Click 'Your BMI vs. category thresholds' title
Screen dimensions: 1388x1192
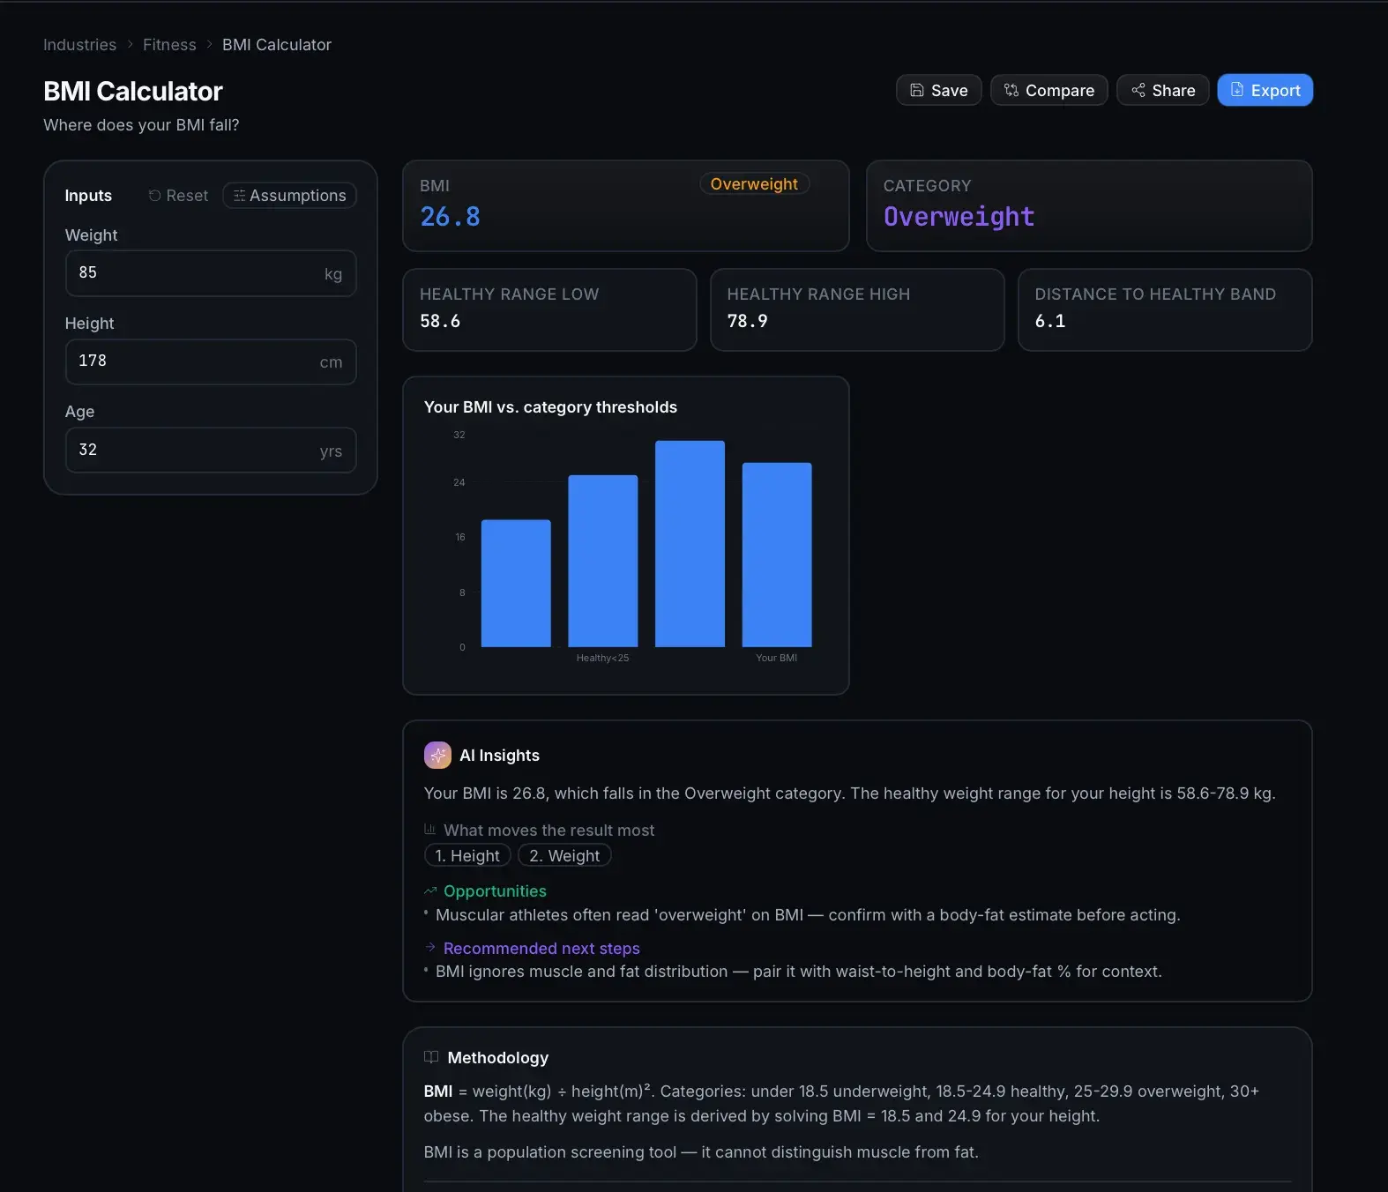click(x=550, y=406)
